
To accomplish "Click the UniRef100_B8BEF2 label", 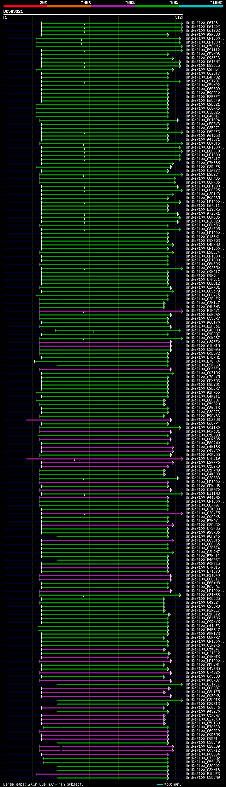I will [203, 97].
